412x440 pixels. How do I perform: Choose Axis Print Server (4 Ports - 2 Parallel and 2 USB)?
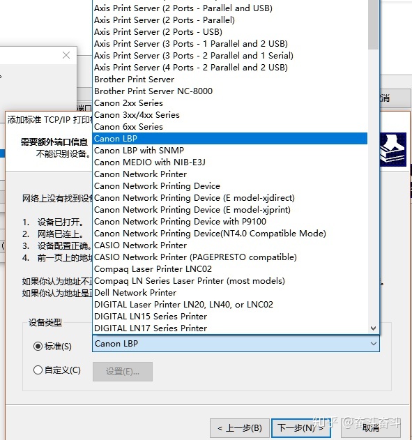pyautogui.click(x=230, y=68)
